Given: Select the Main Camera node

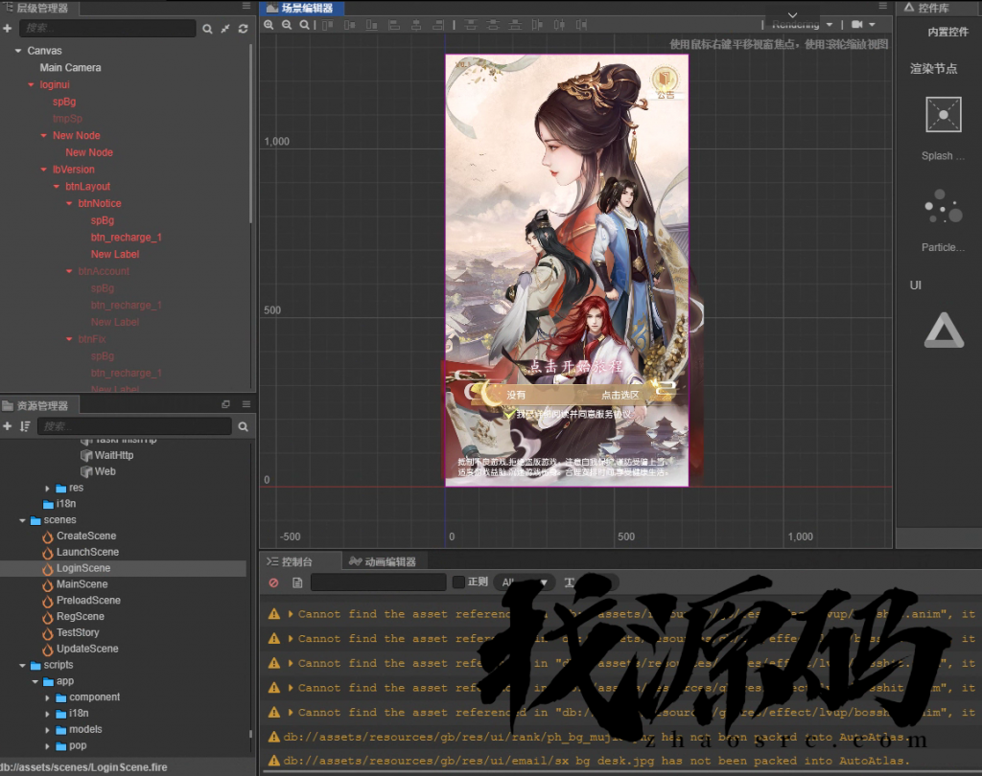Looking at the screenshot, I should click(x=70, y=68).
